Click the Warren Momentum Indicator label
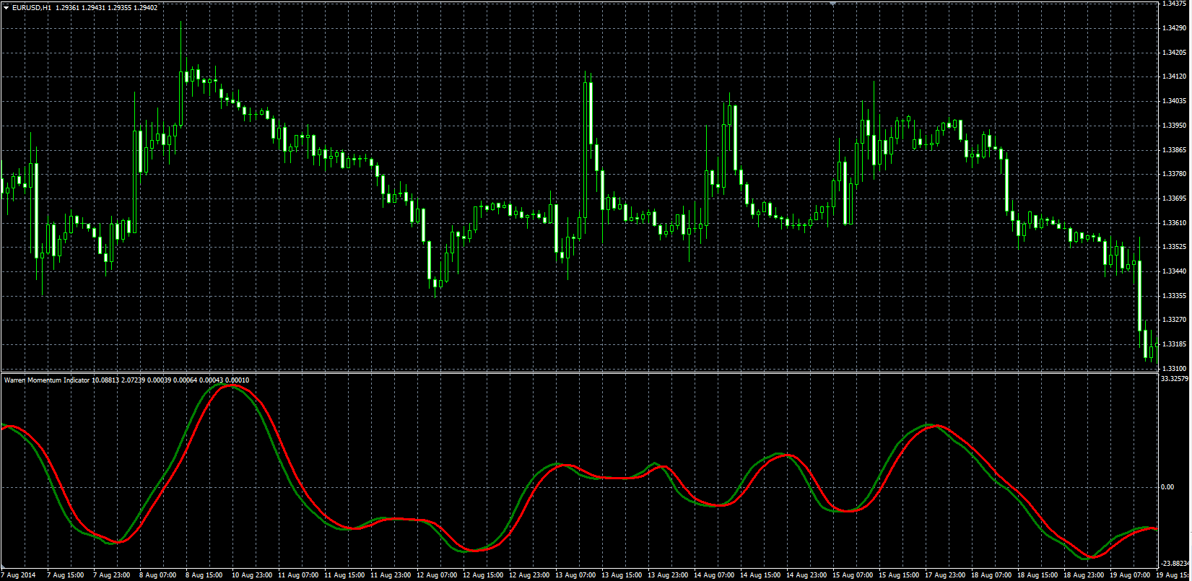The width and height of the screenshot is (1192, 581). (x=46, y=380)
